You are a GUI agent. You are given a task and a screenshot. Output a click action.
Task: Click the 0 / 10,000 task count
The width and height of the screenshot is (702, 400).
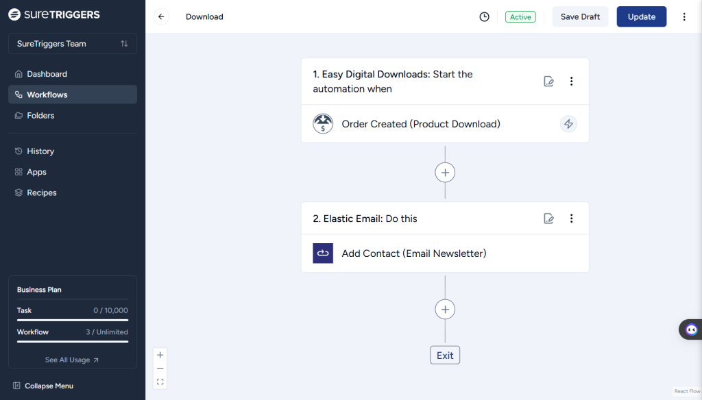[x=110, y=310]
